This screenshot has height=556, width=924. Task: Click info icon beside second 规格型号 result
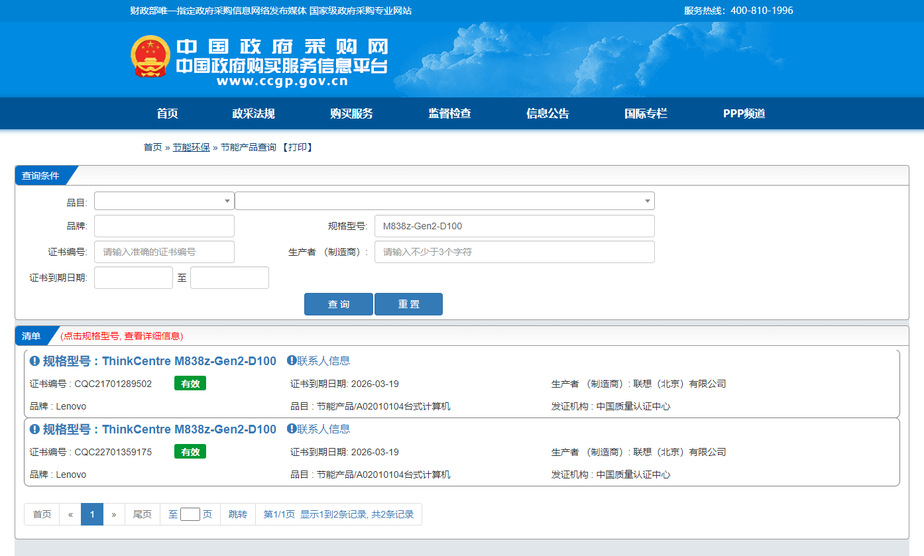click(x=35, y=429)
